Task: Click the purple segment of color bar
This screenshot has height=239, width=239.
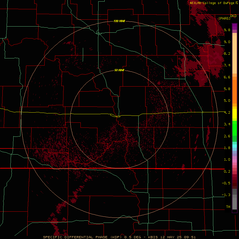Action: 234,27
